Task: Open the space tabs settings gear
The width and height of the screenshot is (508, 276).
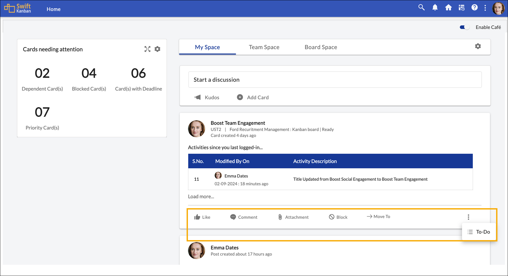Action: pos(478,46)
